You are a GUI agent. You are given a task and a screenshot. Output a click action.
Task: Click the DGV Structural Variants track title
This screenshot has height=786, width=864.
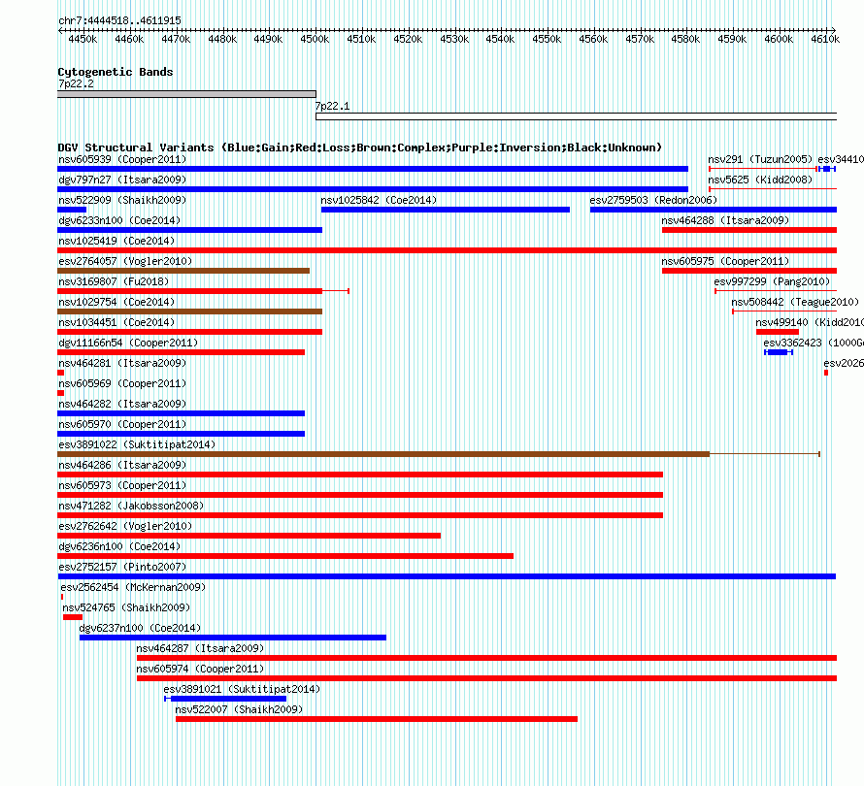(359, 147)
